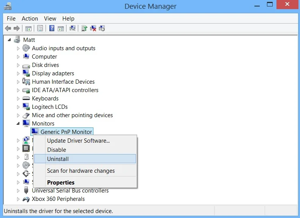
Task: Choose Disable from the context menu
Action: coord(85,150)
